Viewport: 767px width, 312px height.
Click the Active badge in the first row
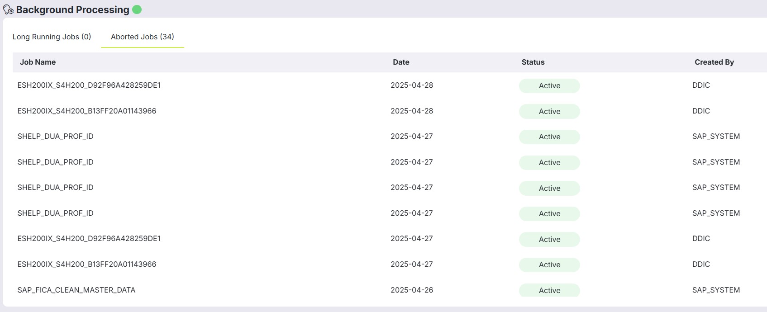click(549, 86)
